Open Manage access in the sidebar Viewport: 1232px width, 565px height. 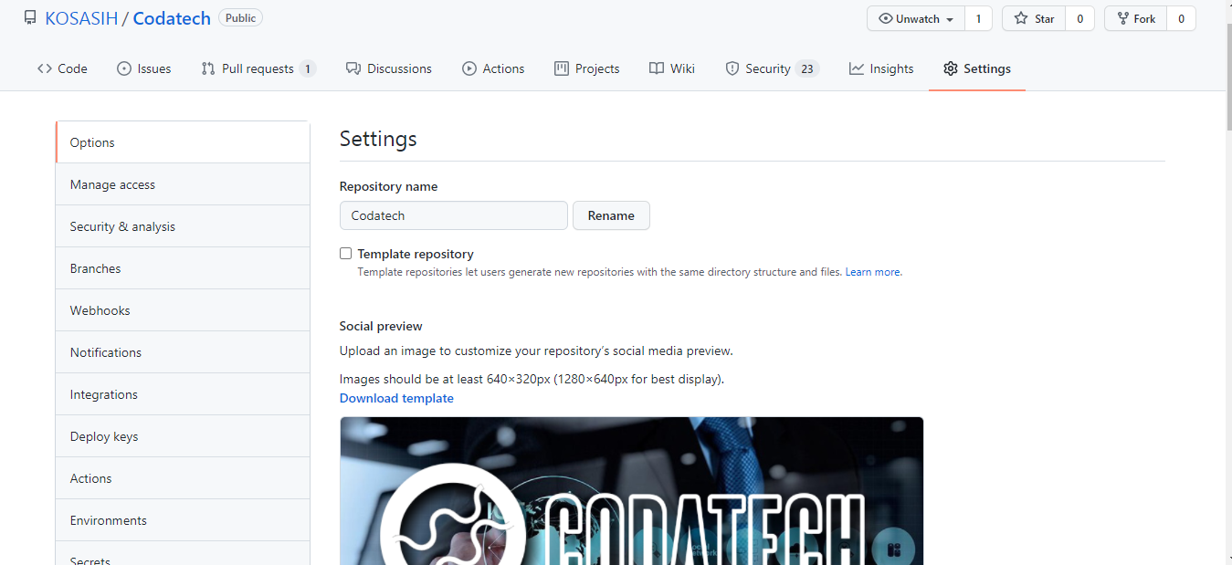pos(183,184)
